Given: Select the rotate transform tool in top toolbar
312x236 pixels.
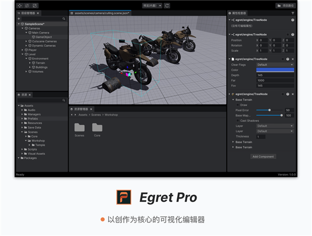Looking at the screenshot, I should pos(27,6).
